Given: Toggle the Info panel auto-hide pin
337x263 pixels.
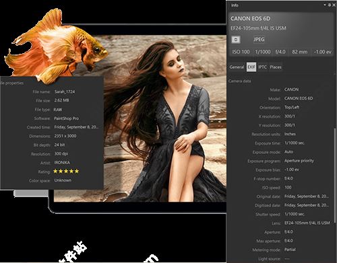Looking at the screenshot, I should pyautogui.click(x=330, y=5).
